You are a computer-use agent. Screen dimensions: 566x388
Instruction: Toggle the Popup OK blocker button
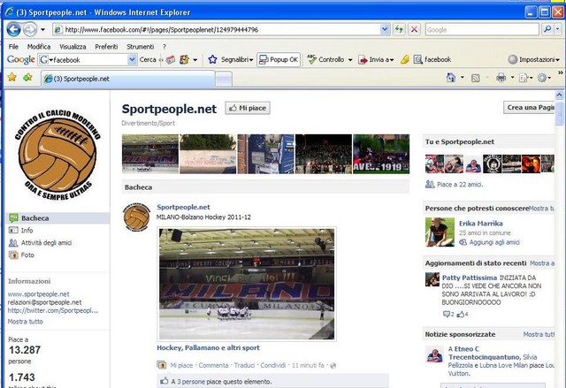(279, 59)
